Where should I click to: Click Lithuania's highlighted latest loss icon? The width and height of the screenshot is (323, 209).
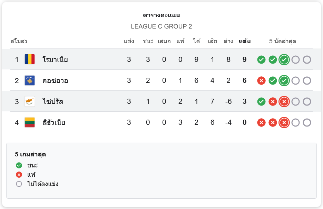[284, 123]
